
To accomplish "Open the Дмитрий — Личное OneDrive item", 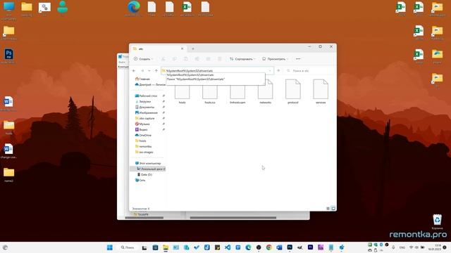I will click(149, 84).
